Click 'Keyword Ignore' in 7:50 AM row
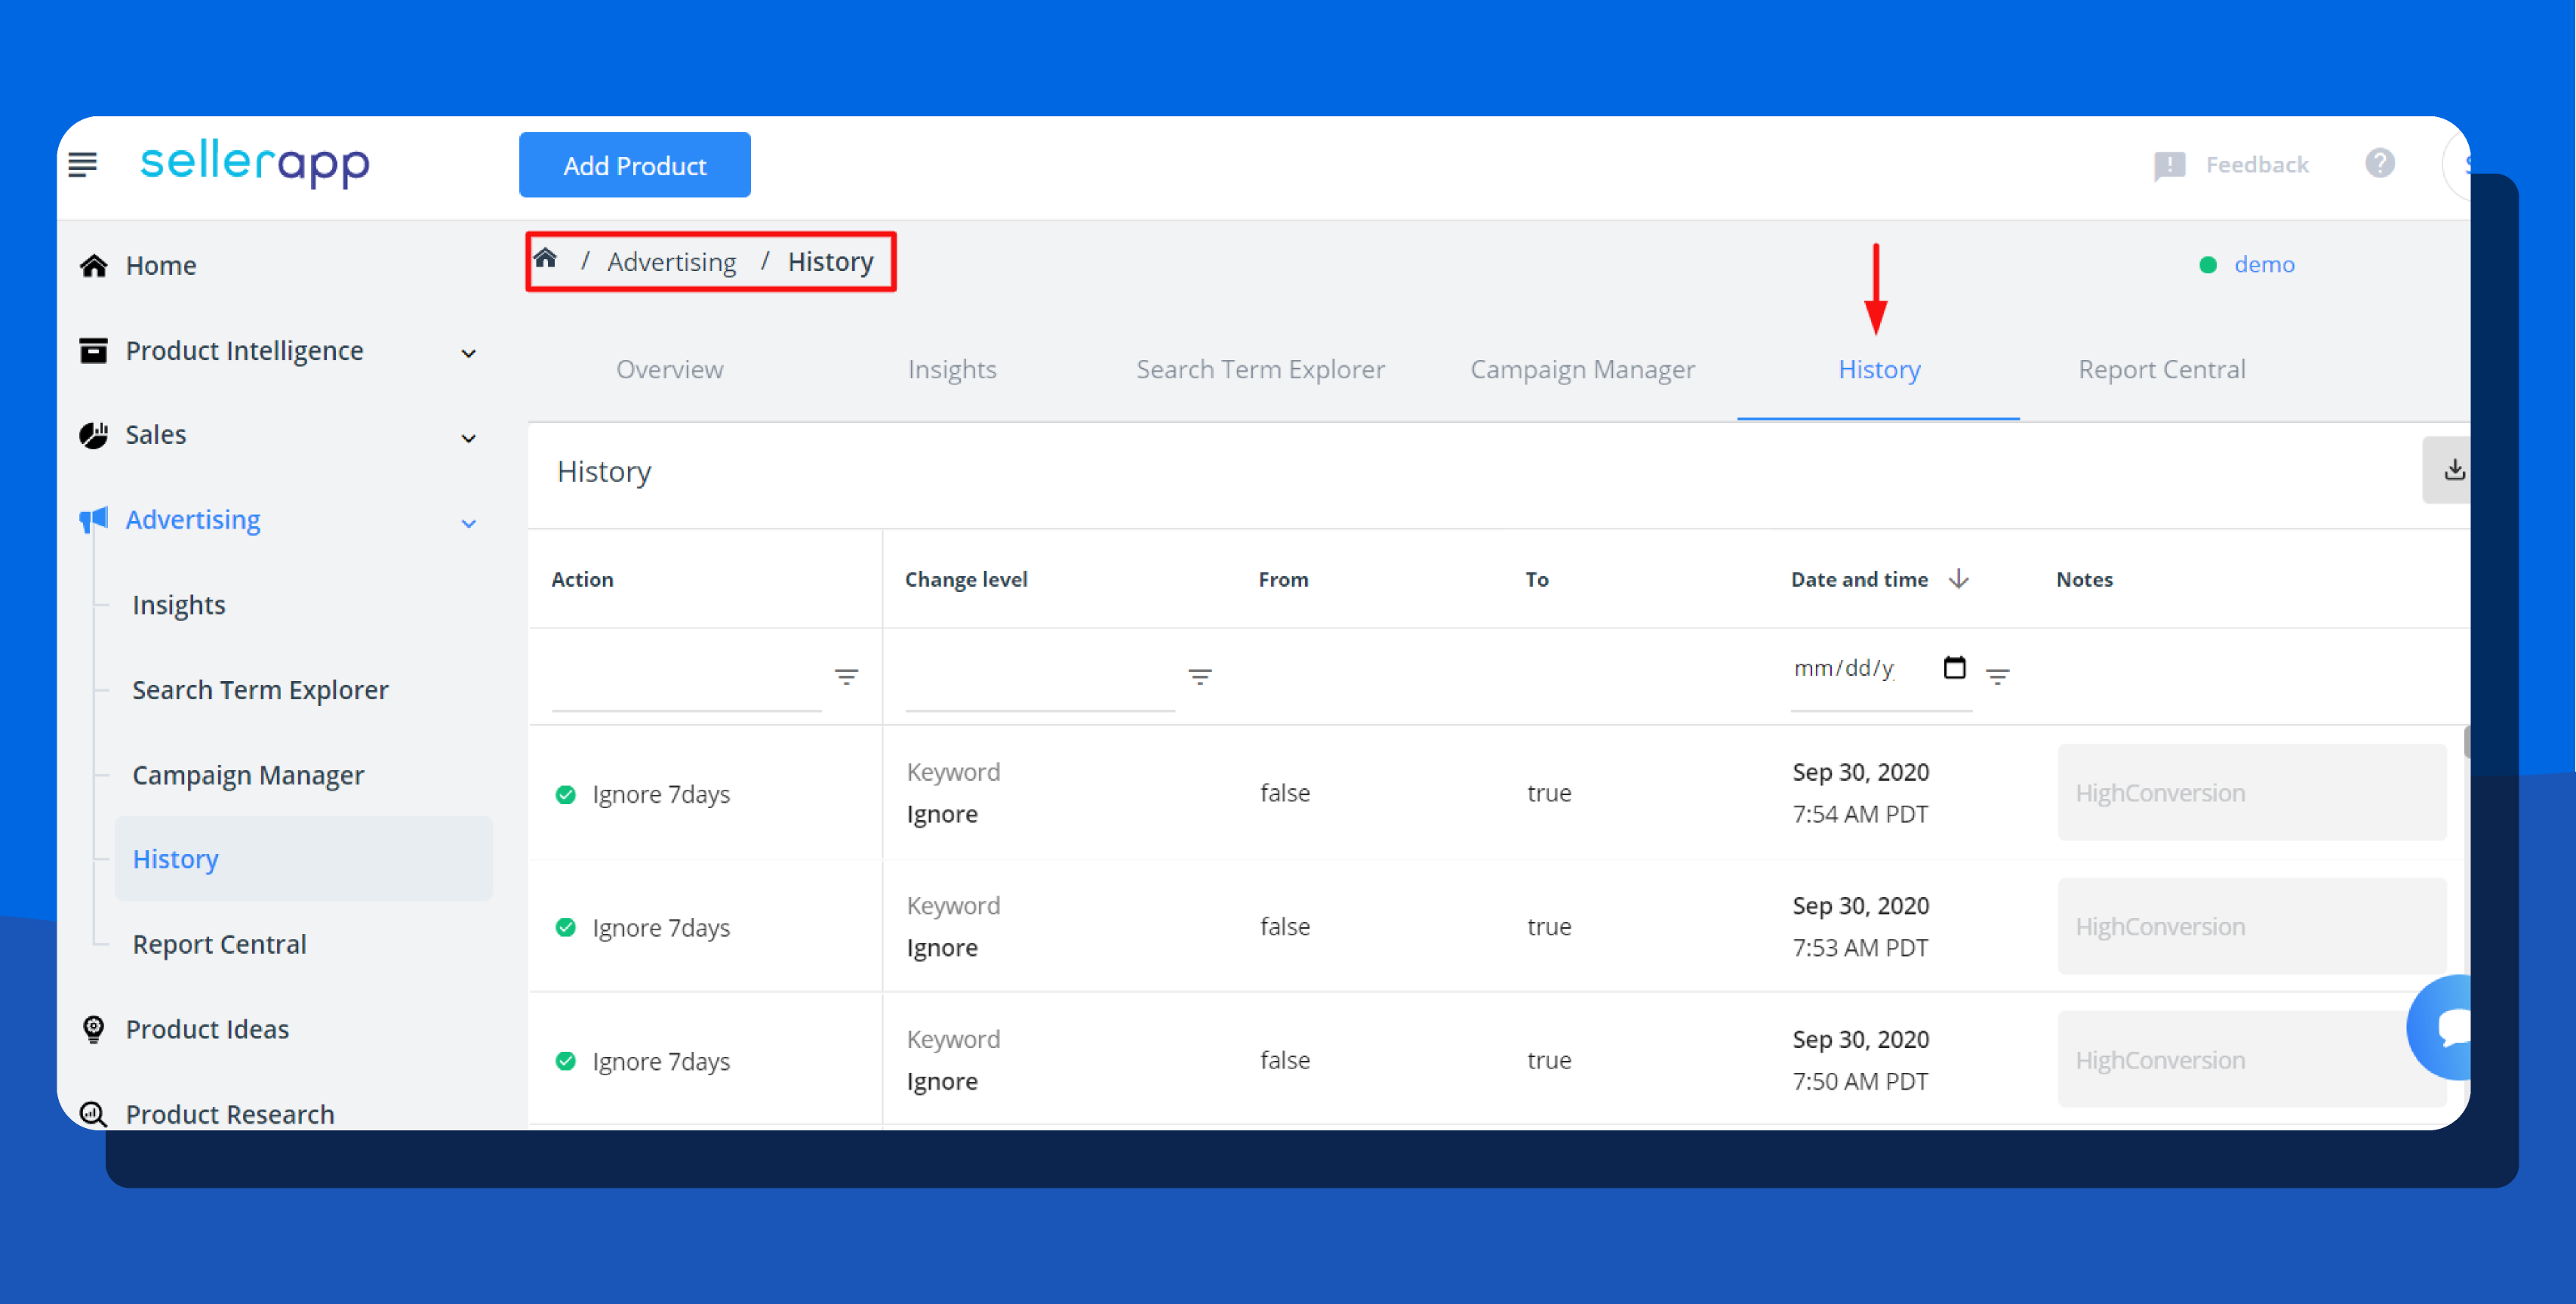This screenshot has height=1304, width=2576. (952, 1060)
